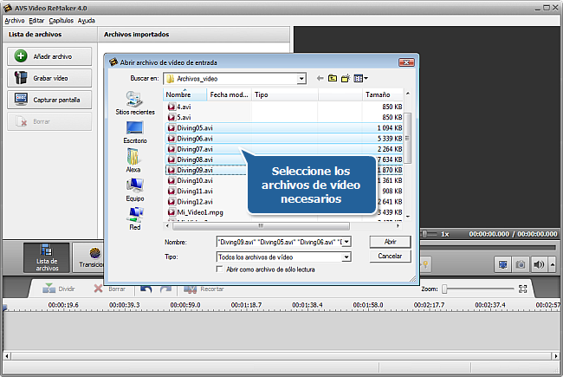Viewport: 563px width, 377px height.
Task: Click the file list horizontal scrollbar
Action: 261,225
